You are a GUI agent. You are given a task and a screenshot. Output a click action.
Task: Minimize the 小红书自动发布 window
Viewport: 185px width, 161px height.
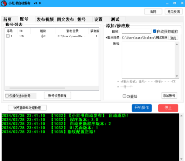pyautogui.click(x=167, y=3)
